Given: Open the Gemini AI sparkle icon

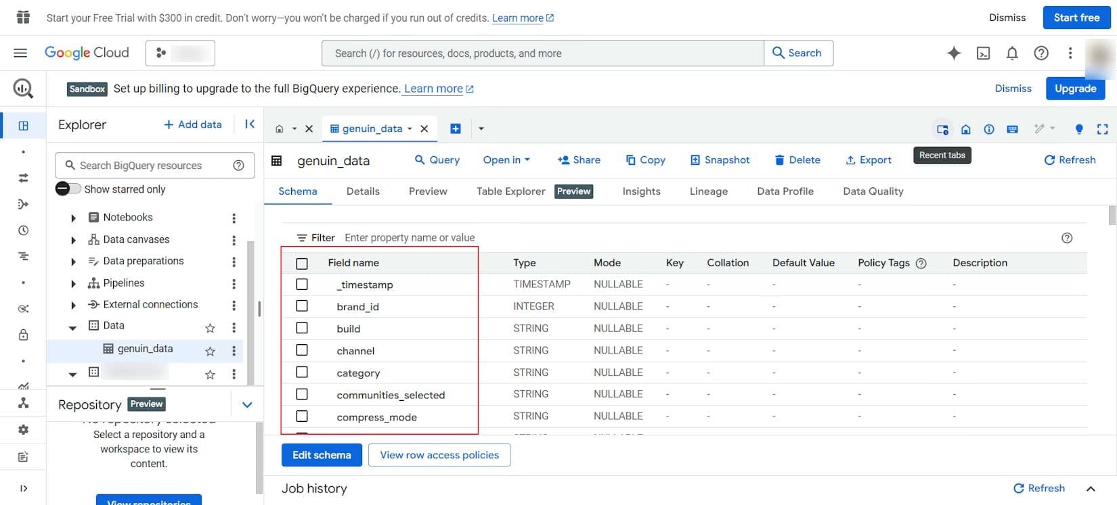Looking at the screenshot, I should (x=954, y=53).
